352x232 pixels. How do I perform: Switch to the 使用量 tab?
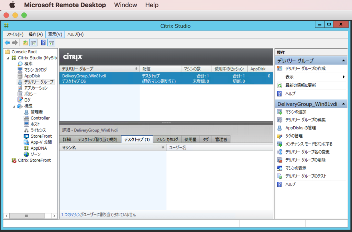pyautogui.click(x=190, y=139)
